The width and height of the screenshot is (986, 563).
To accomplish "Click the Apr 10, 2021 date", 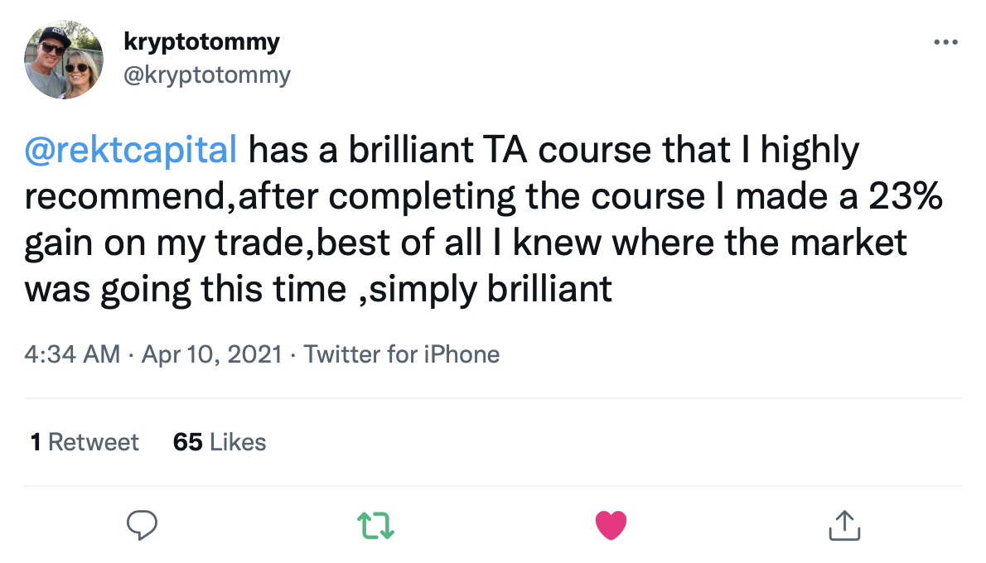I will pos(213,355).
